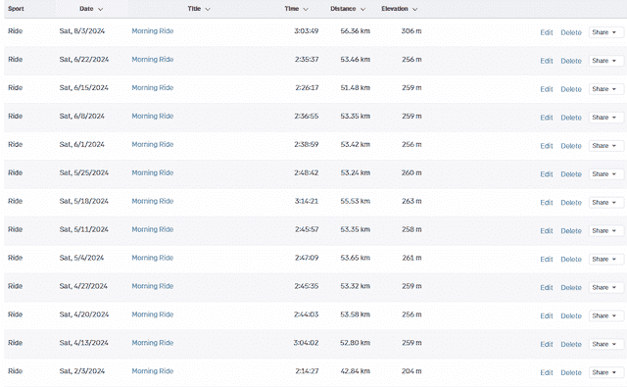Delete the 6/22/2024 ride
The height and width of the screenshot is (387, 627).
571,61
